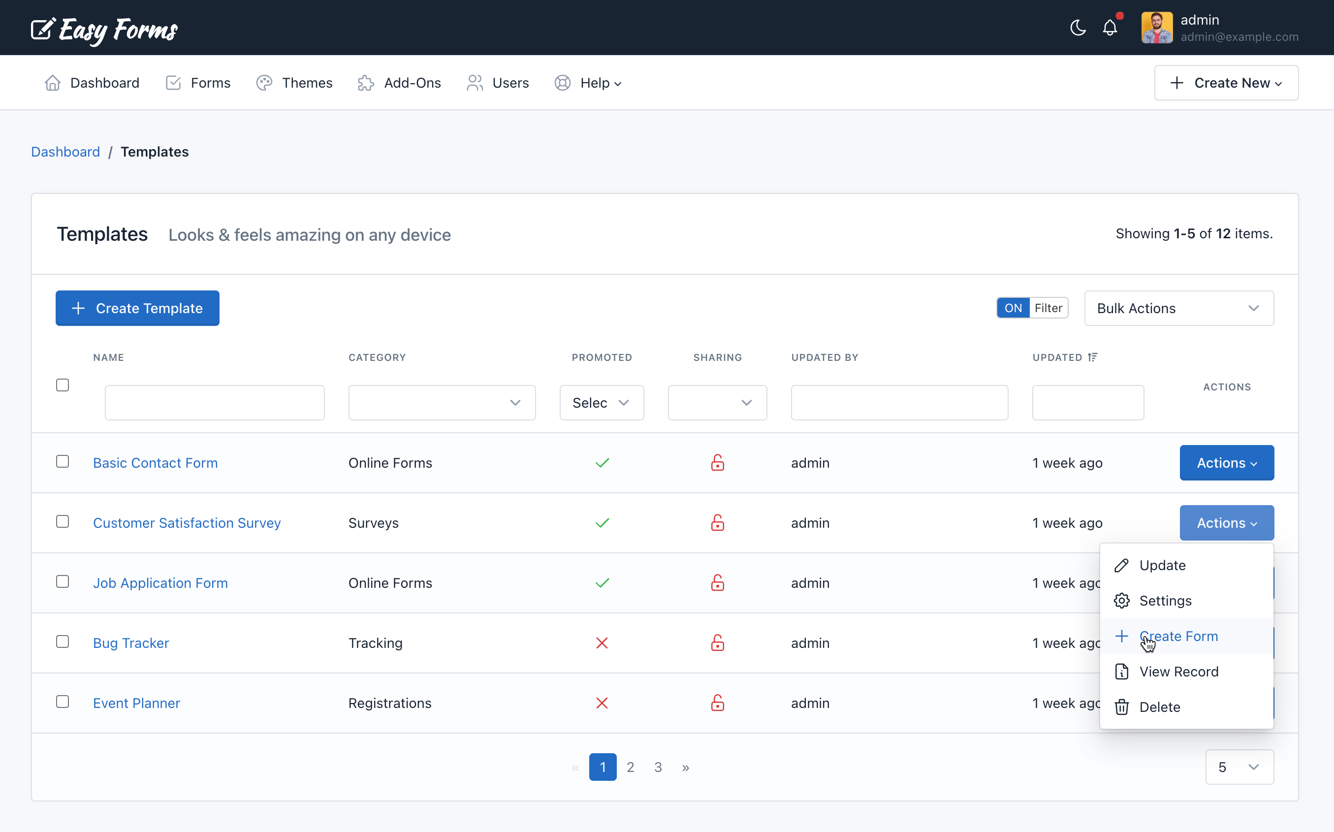The height and width of the screenshot is (832, 1334).
Task: Check the select-all header checkbox
Action: tap(63, 384)
